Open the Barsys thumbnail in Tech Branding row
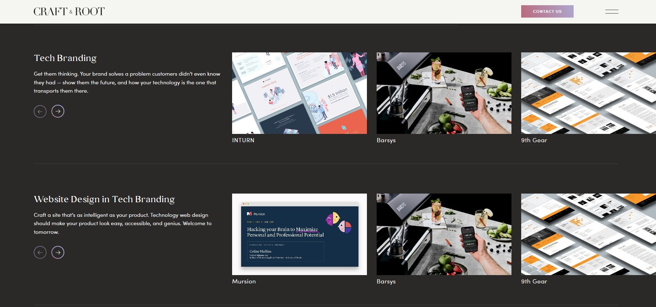The image size is (656, 307). click(444, 93)
